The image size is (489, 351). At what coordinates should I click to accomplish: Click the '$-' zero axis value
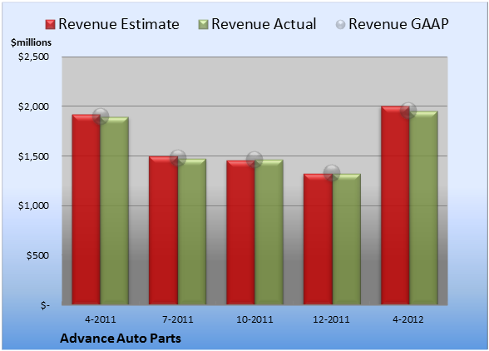tap(45, 304)
